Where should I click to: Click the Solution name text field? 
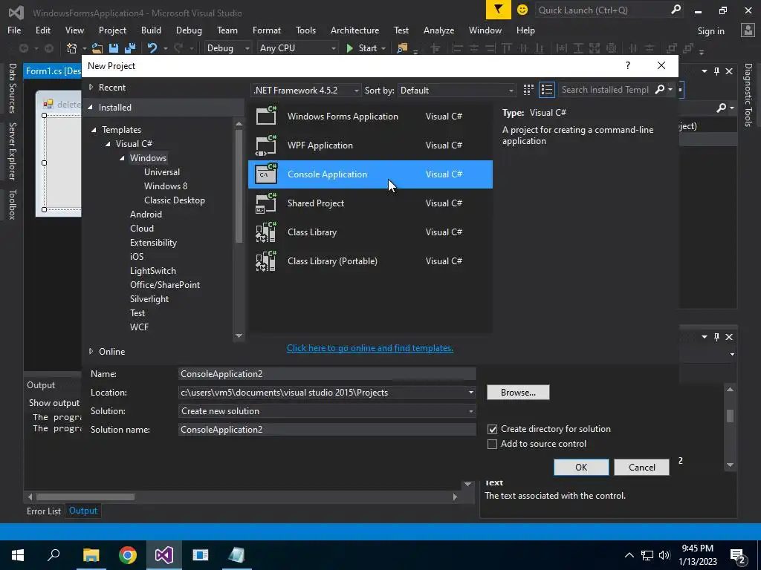point(327,430)
